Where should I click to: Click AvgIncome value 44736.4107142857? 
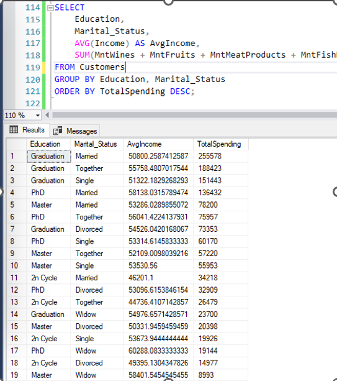[x=158, y=302]
